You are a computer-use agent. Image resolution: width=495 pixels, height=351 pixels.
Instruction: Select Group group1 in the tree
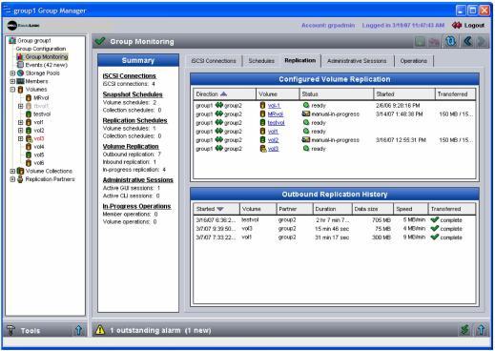(34, 40)
